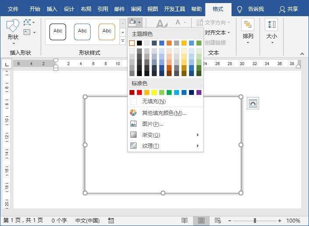Pick the yellow standard color swatch
Image resolution: width=309 pixels, height=226 pixels.
tap(154, 92)
